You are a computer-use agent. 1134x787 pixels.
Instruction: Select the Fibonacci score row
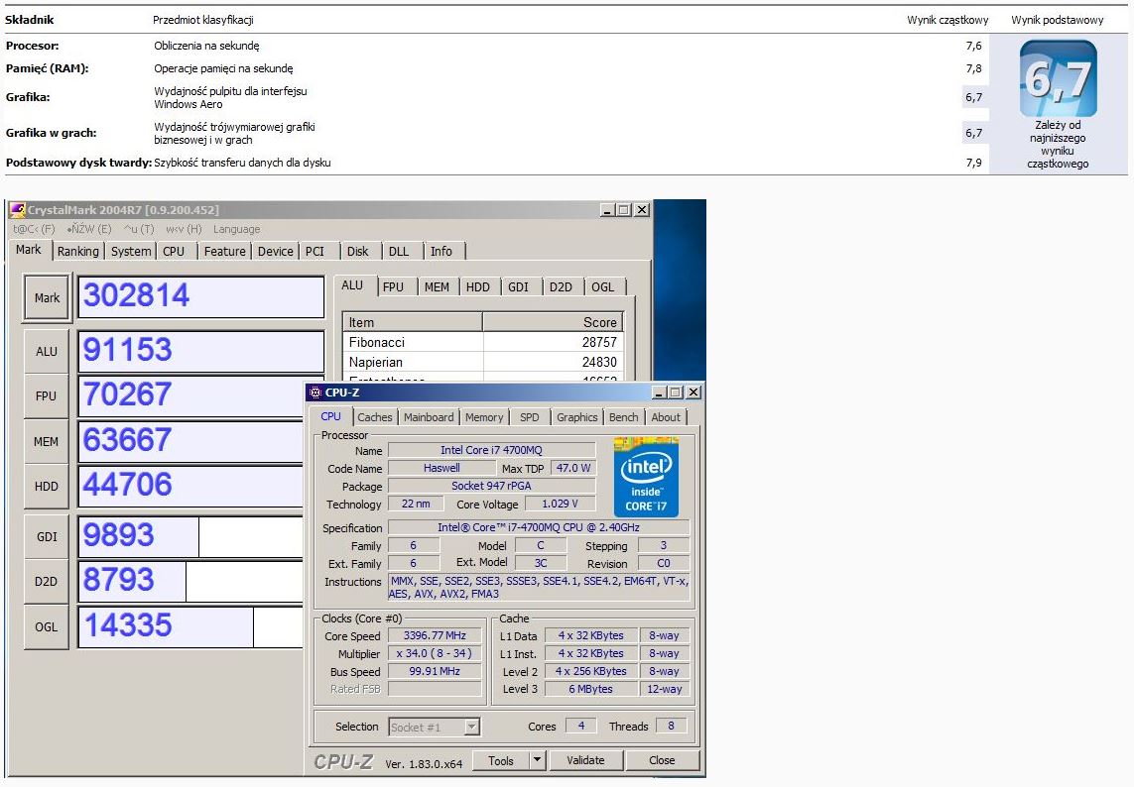(x=482, y=342)
